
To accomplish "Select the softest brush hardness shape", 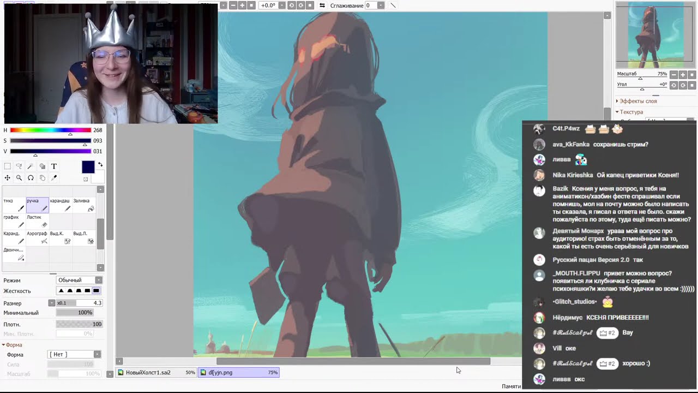I will [x=61, y=291].
